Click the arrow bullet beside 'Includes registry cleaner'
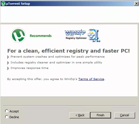The image size is (139, 124). click(x=8, y=63)
